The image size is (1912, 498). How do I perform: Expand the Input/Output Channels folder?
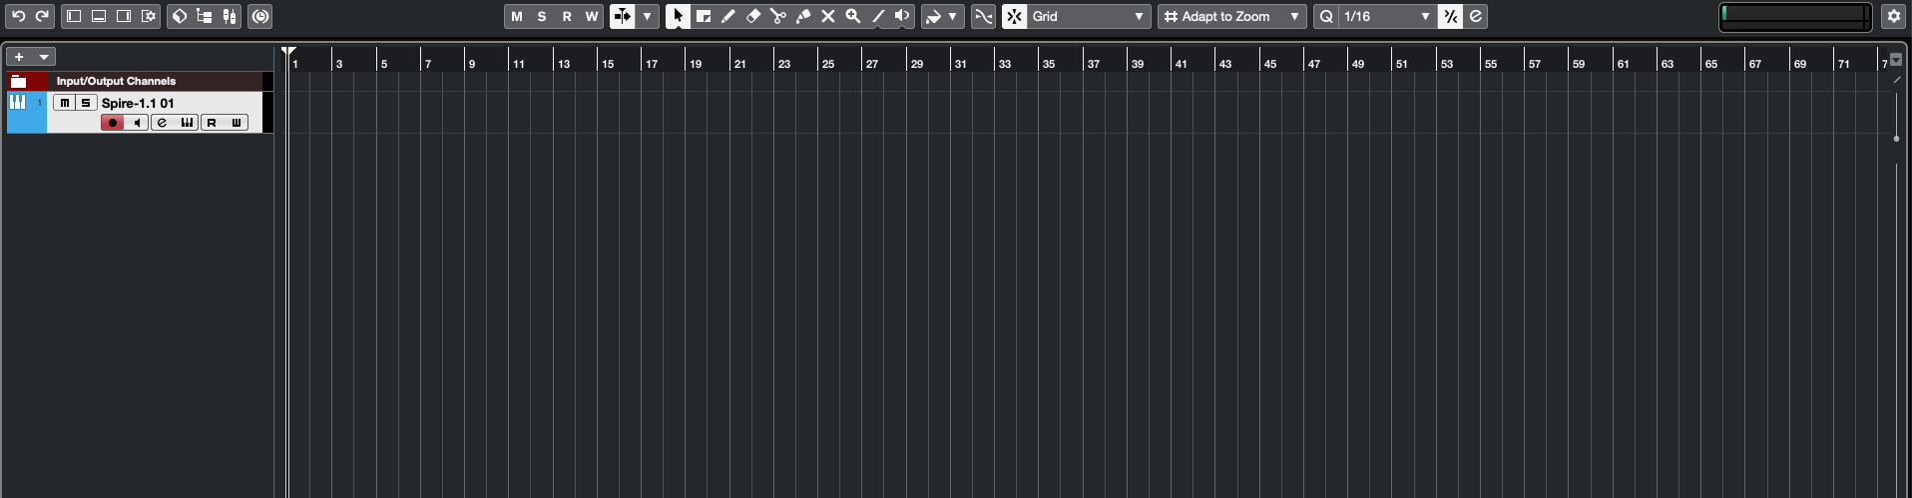click(19, 81)
